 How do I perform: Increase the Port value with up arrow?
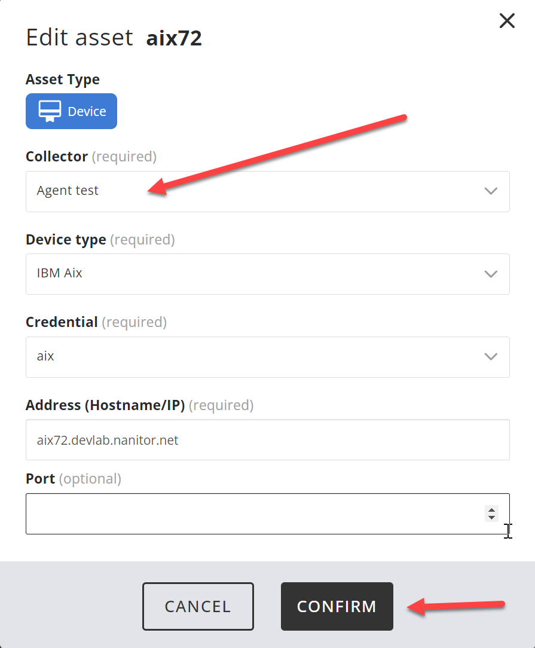click(x=492, y=510)
